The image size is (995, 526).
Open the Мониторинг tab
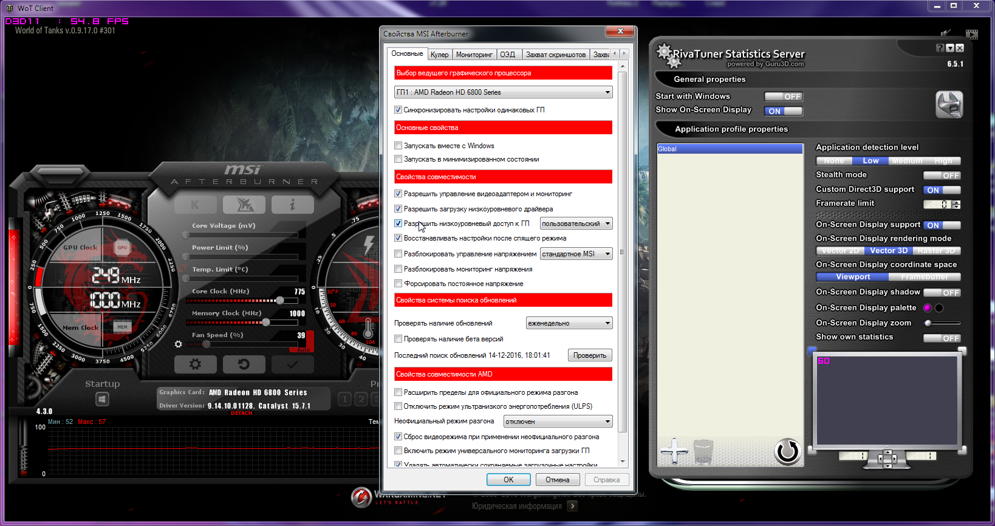[x=474, y=55]
